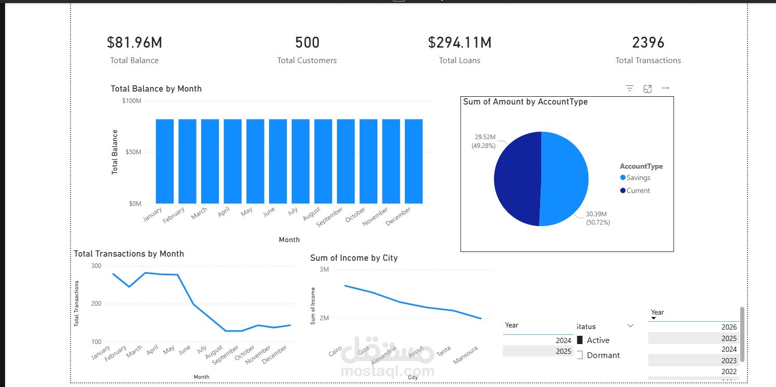Image resolution: width=776 pixels, height=387 pixels.
Task: Click the Total Transactions by Month title
Action: [x=129, y=254]
